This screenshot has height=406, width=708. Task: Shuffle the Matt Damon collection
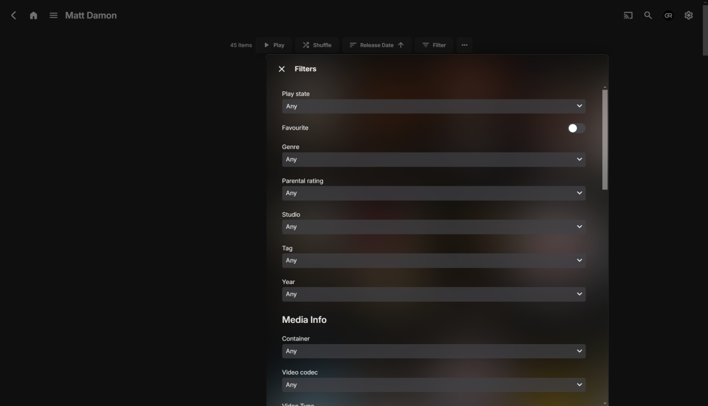tap(317, 45)
